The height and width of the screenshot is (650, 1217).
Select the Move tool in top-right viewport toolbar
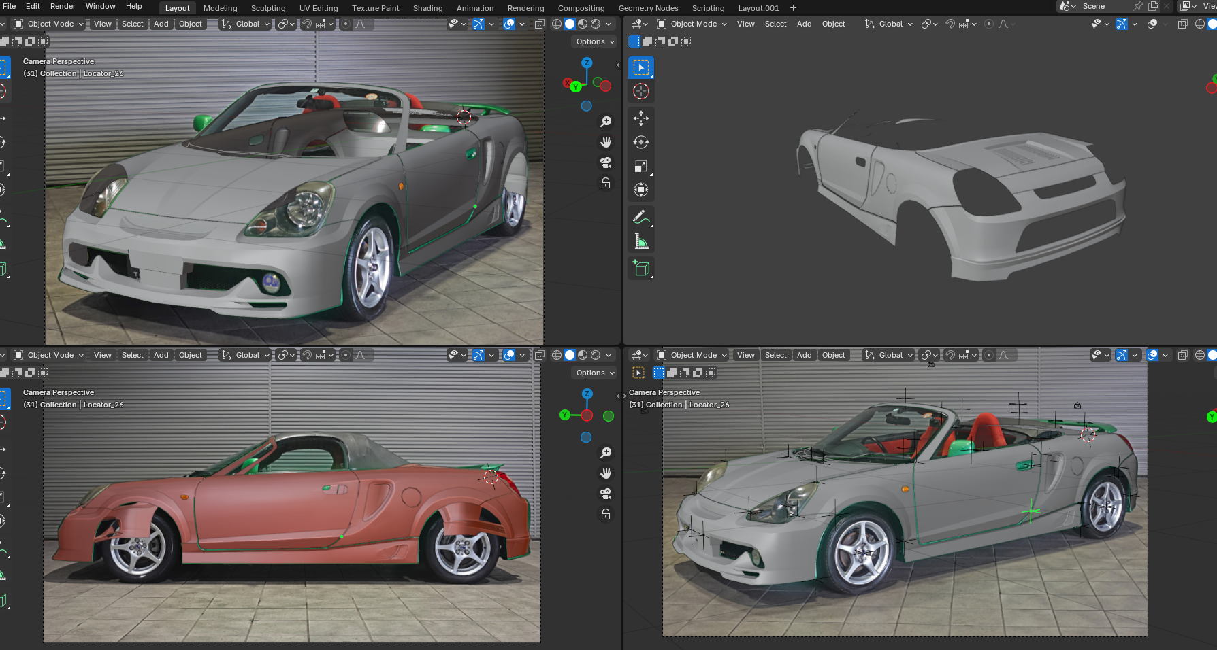tap(640, 118)
